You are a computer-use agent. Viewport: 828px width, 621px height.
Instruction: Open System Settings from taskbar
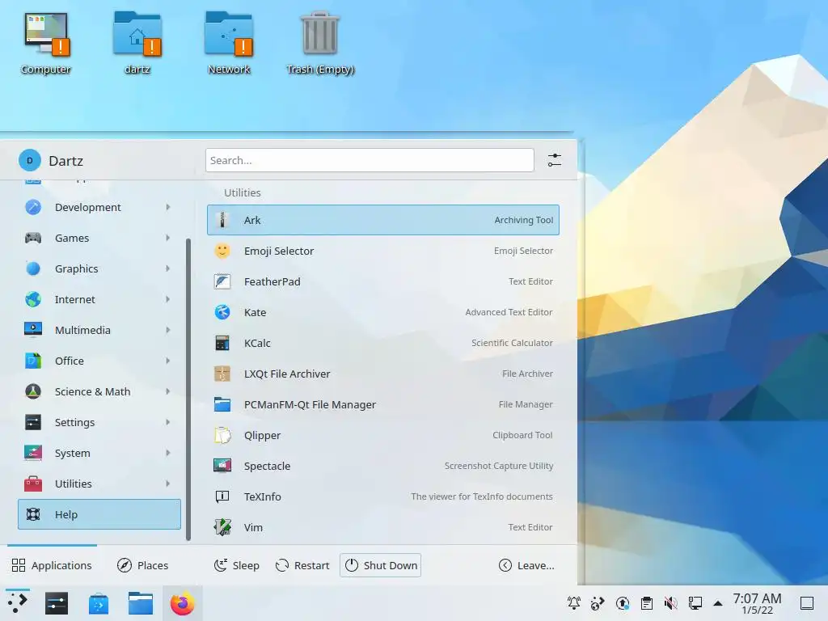57,603
